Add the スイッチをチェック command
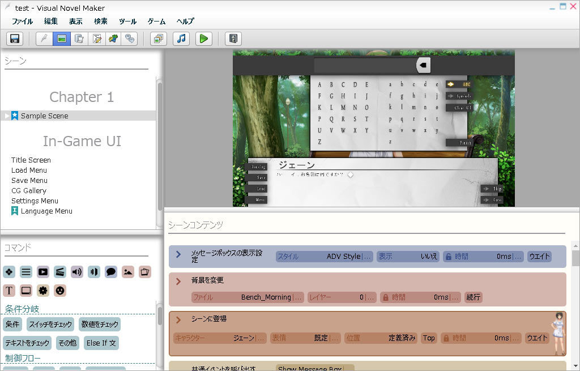This screenshot has height=371, width=580. click(50, 324)
